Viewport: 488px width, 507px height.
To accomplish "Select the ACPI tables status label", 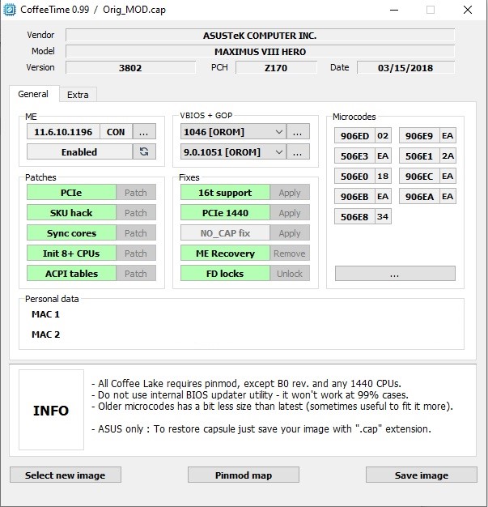I will pos(71,274).
